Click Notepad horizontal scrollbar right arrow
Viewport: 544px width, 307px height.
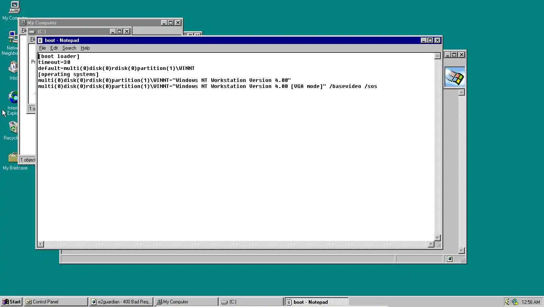[431, 244]
